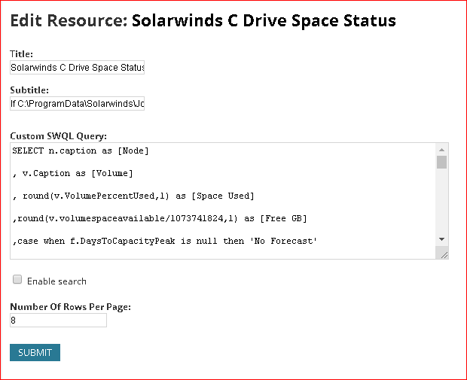Click the textarea resize grip
The width and height of the screenshot is (467, 380).
click(444, 255)
